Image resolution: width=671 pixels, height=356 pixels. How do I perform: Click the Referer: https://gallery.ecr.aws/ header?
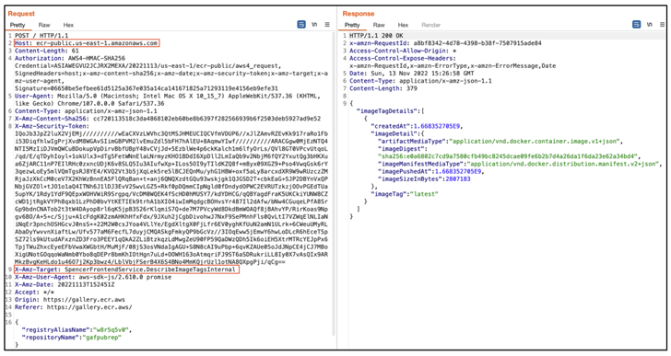coord(74,307)
